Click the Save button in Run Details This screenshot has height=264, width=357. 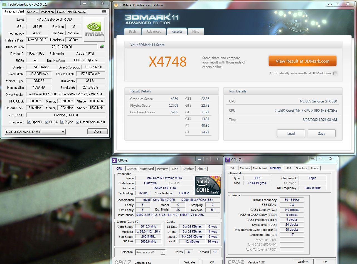[321, 133]
